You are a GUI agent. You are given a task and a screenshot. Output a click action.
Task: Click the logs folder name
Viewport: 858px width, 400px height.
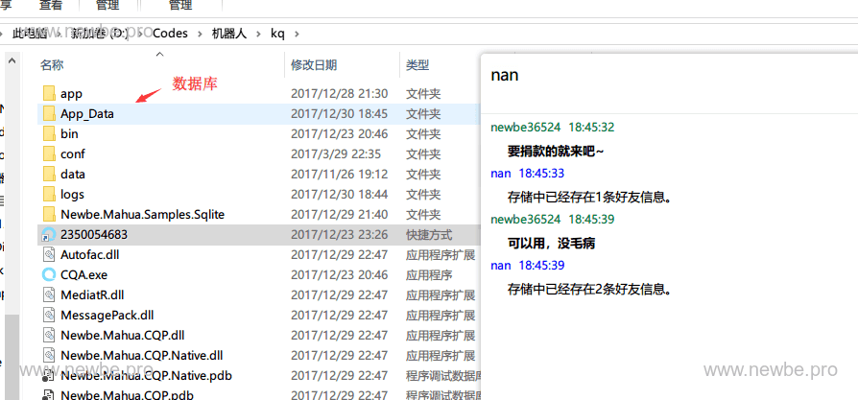tap(72, 195)
